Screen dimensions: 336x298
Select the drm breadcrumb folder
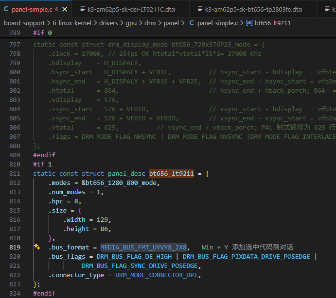click(x=150, y=23)
